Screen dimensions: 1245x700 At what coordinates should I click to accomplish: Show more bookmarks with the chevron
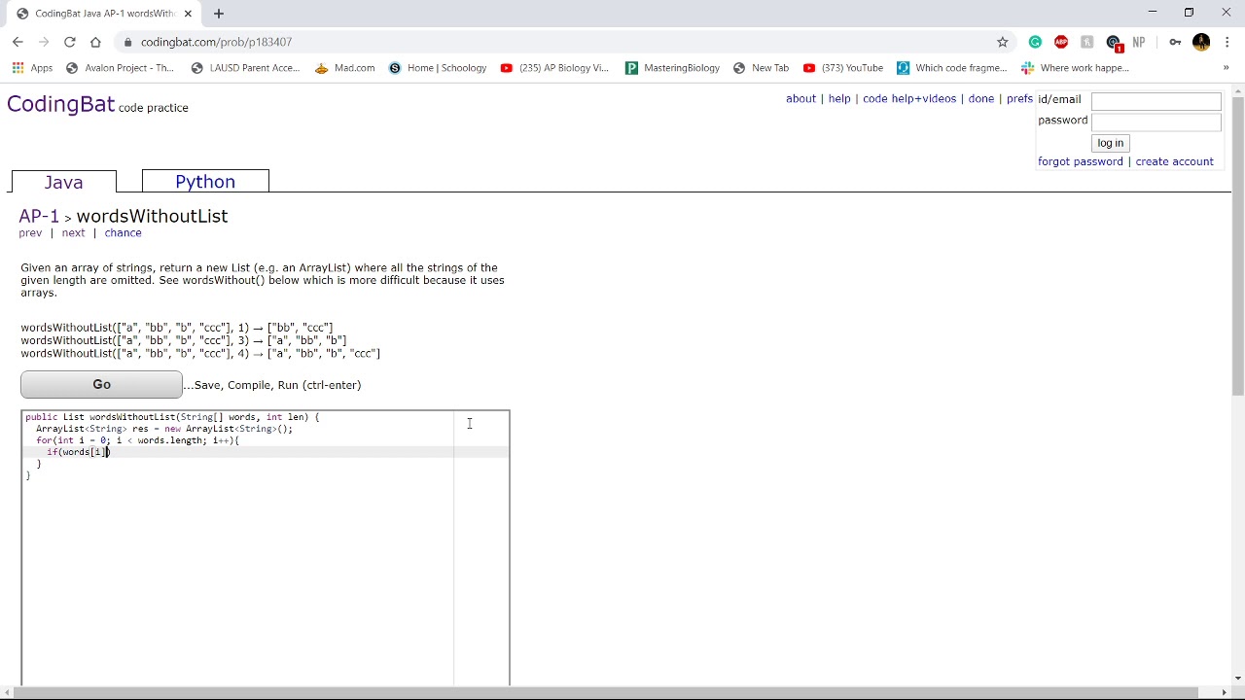1226,68
